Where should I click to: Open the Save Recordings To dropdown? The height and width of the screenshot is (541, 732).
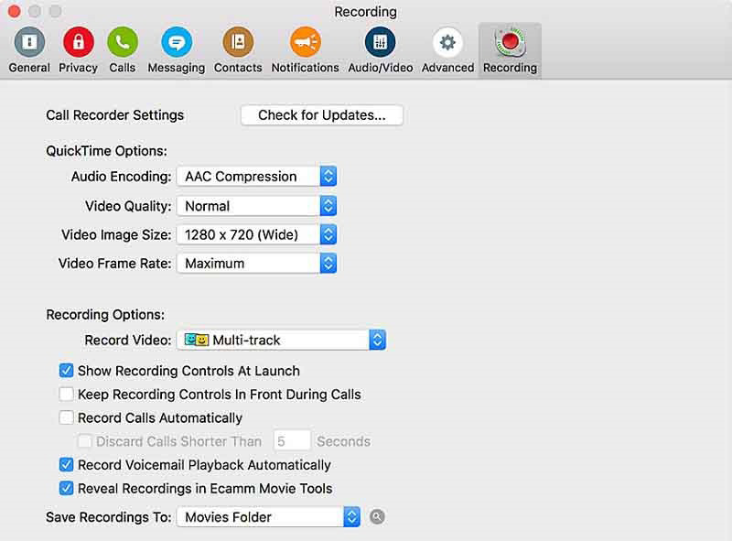pos(268,517)
